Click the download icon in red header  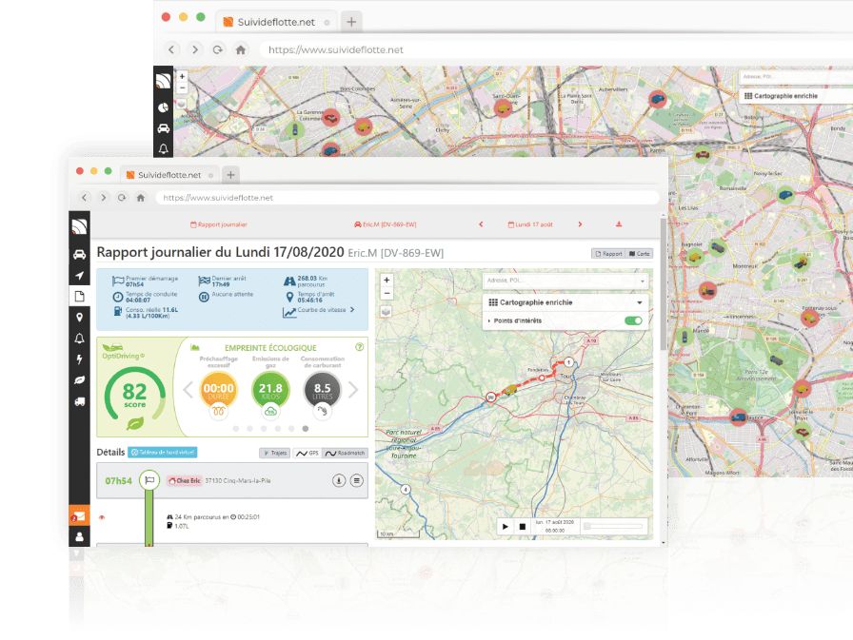coord(619,224)
